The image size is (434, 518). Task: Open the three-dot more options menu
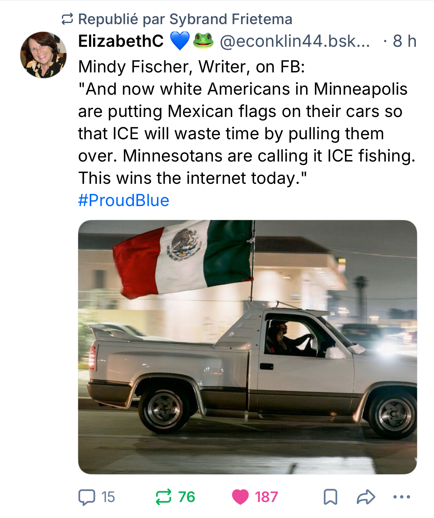coord(401,497)
